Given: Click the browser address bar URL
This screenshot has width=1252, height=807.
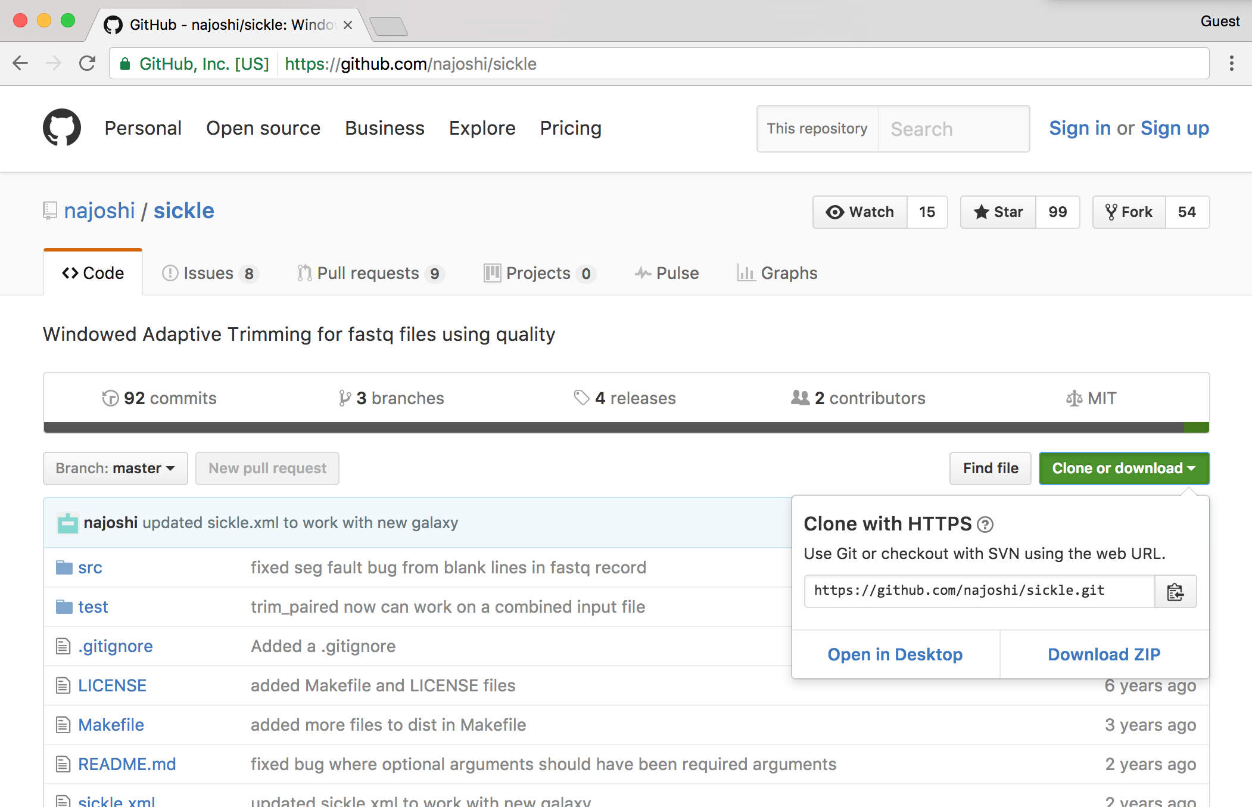Looking at the screenshot, I should pos(410,64).
